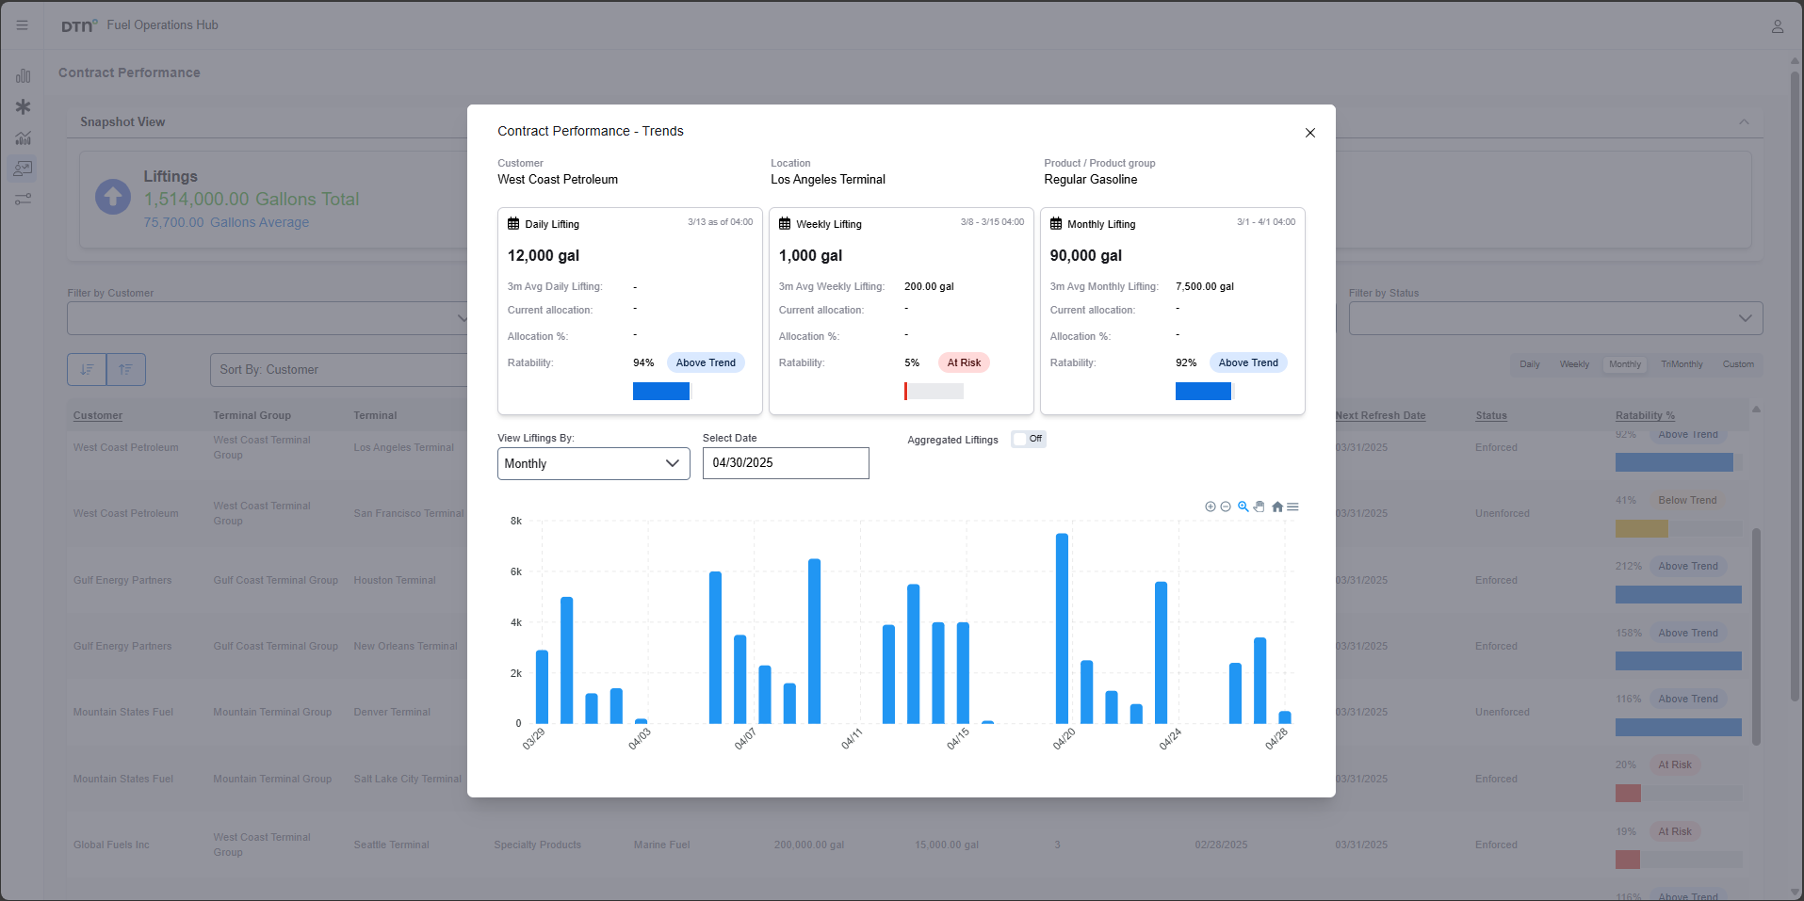The width and height of the screenshot is (1804, 901).
Task: Open the View Liftings By dropdown
Action: coord(593,463)
